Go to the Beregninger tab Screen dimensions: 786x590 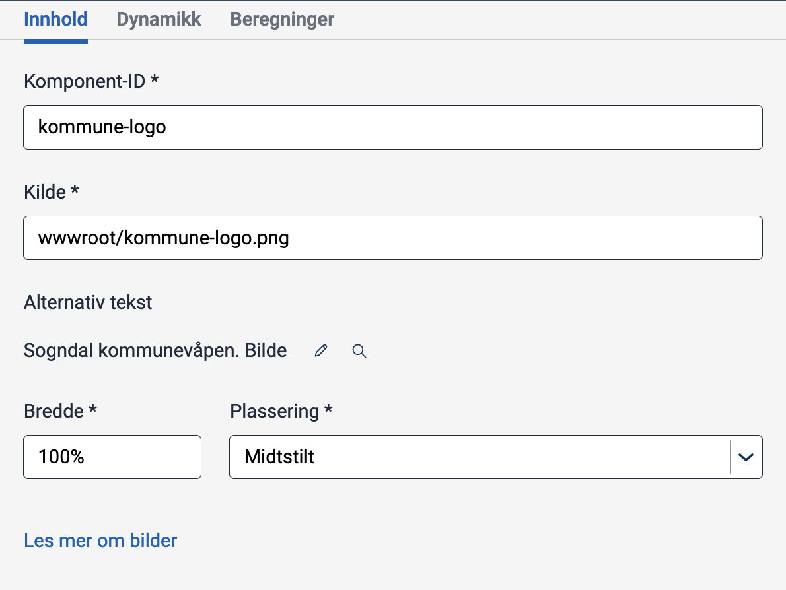(x=282, y=19)
